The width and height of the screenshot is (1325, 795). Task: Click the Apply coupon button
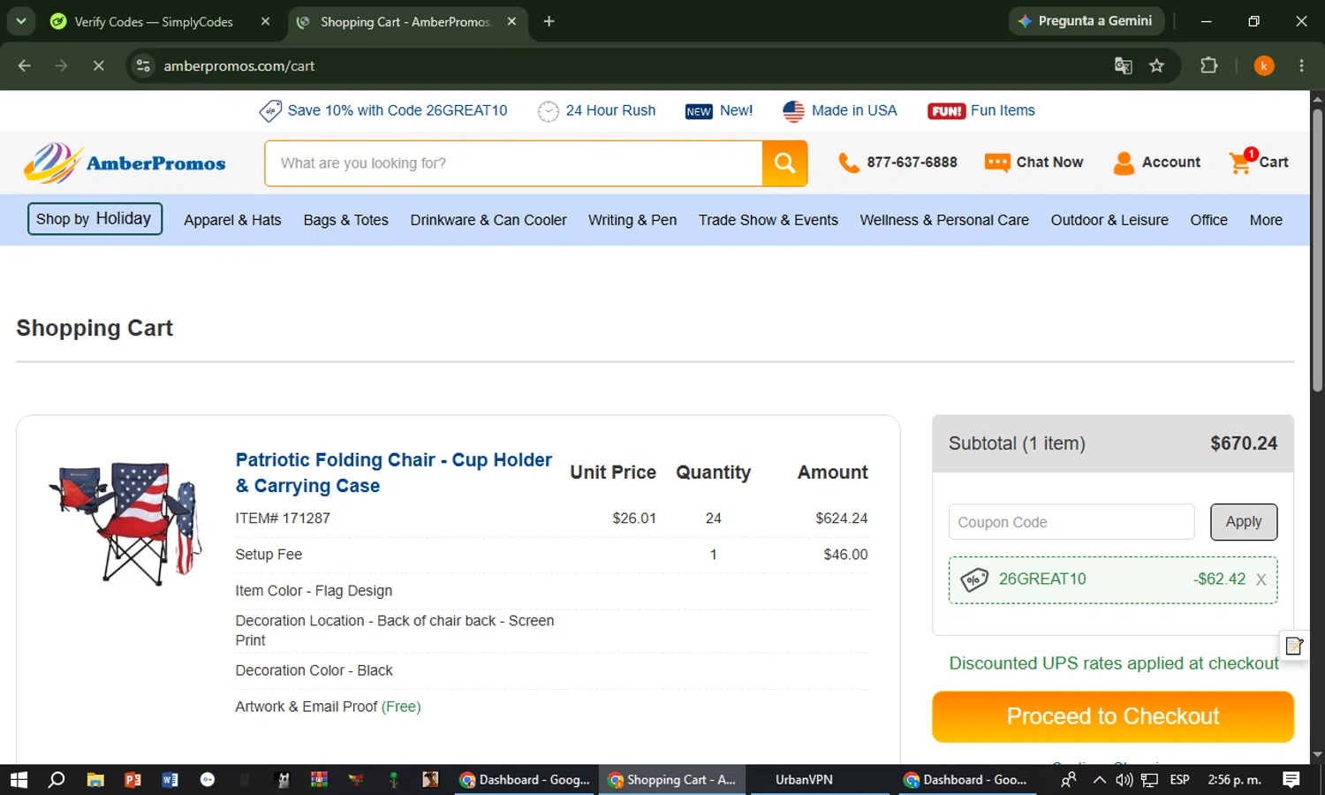tap(1244, 522)
